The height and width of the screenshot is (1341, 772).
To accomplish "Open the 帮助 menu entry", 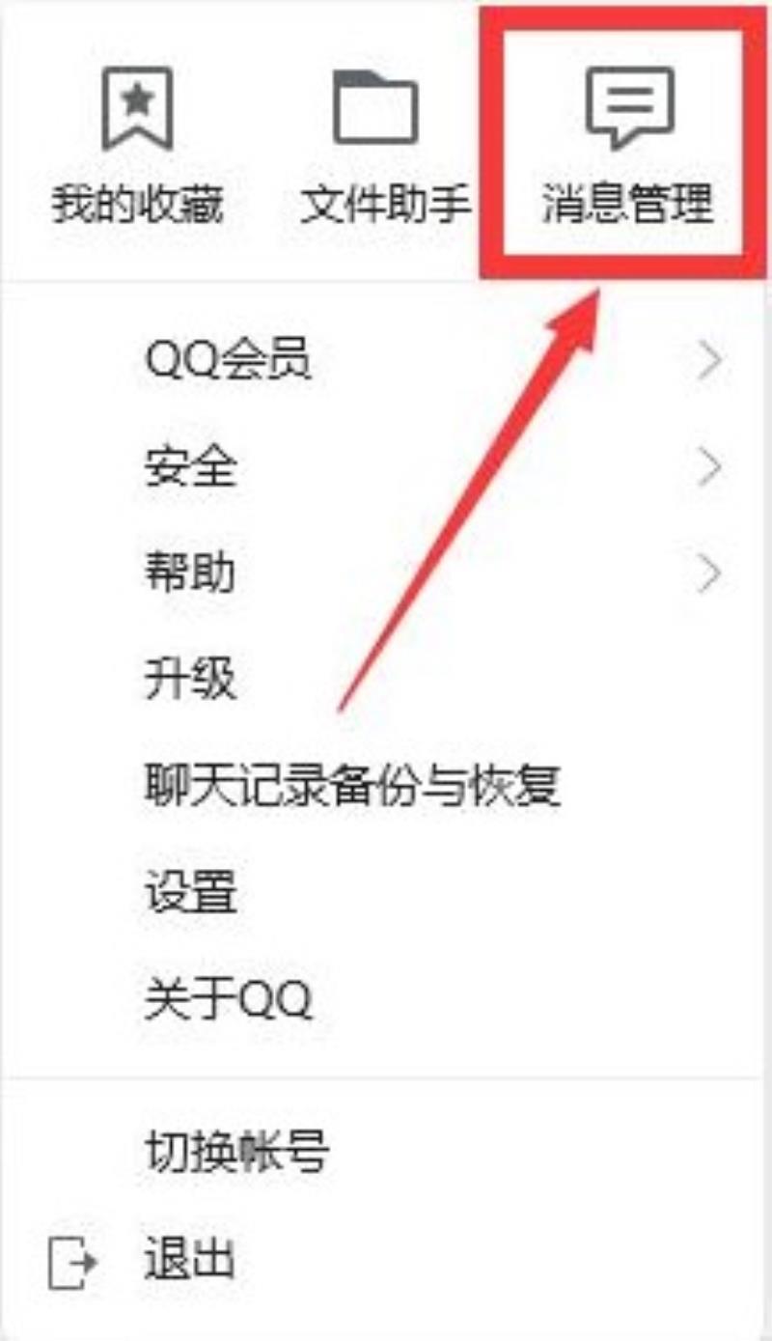I will [x=386, y=573].
